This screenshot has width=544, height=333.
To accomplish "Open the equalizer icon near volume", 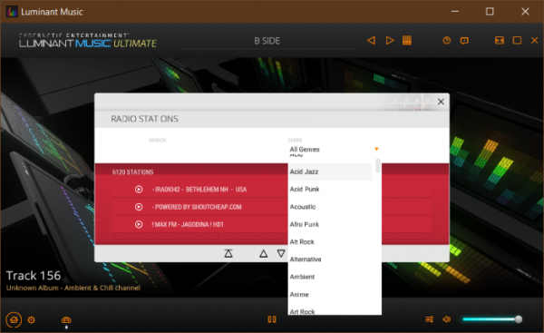I will pyautogui.click(x=429, y=319).
